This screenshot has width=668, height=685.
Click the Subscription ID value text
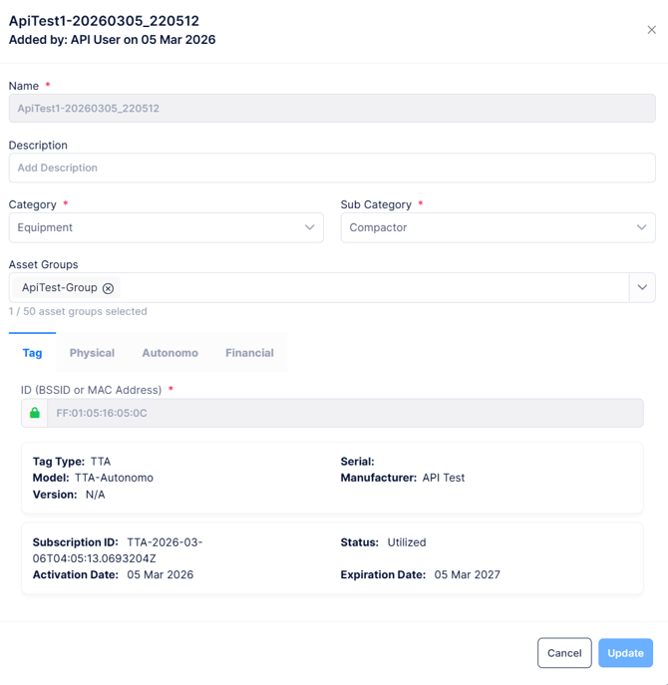[165, 542]
